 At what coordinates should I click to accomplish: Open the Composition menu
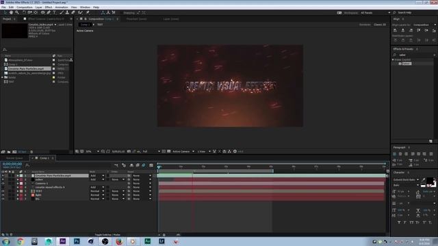25,8
